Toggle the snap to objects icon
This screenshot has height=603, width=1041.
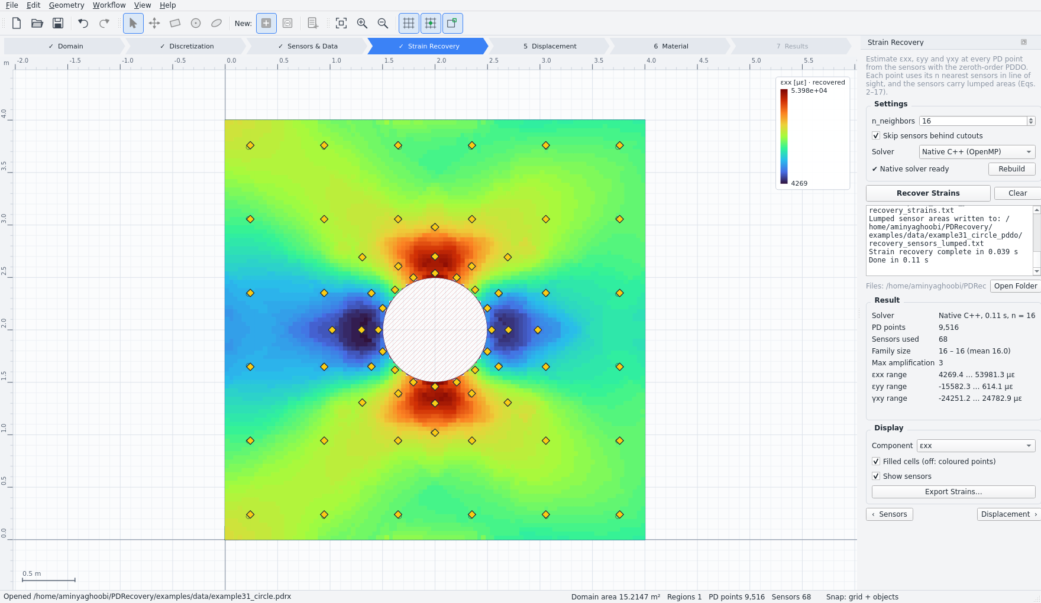click(x=452, y=23)
